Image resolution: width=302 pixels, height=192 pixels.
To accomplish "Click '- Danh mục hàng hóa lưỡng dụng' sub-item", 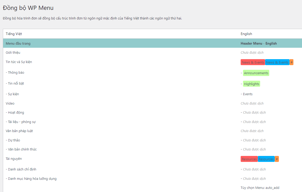I will click(x=31, y=179).
